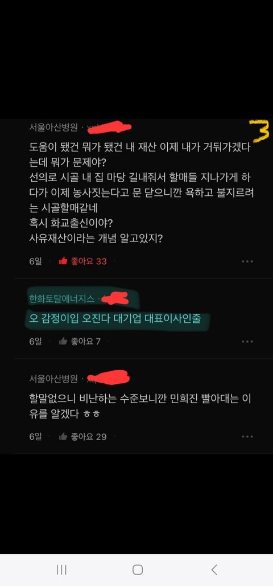
Task: Tap the Android back button
Action: coord(214,569)
